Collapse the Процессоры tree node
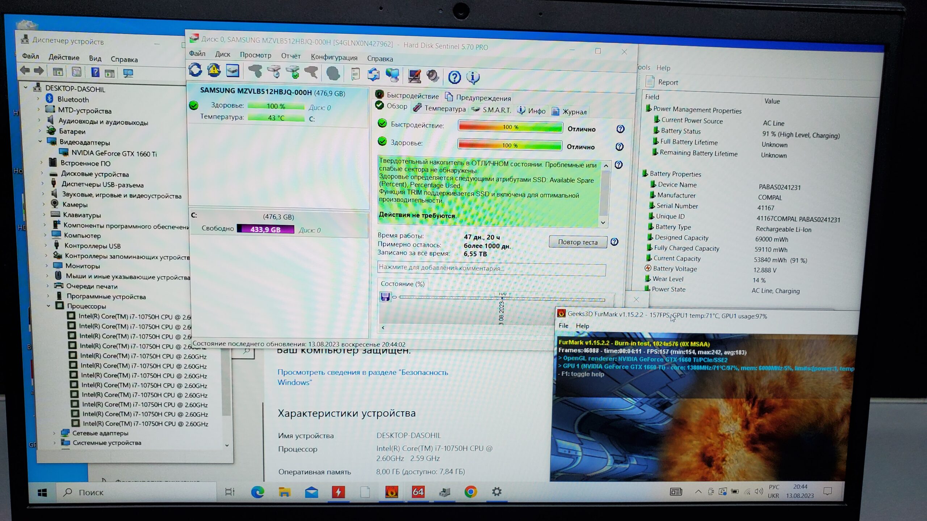Screen dimensions: 927x521 point(49,306)
